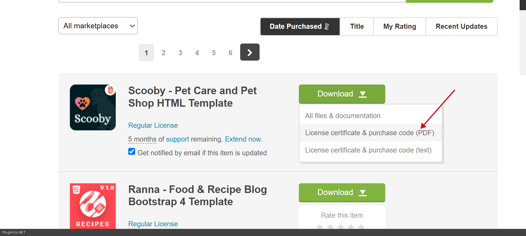
Task: Uncheck the email update notification checkbox
Action: tap(132, 152)
